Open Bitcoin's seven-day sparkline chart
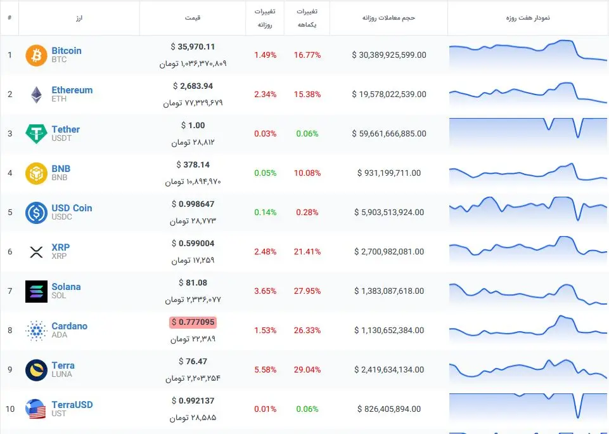 coord(528,53)
